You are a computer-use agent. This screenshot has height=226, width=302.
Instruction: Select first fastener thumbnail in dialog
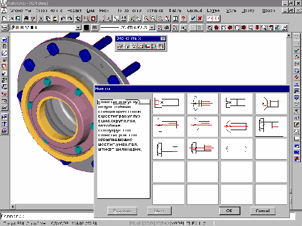pos(169,104)
